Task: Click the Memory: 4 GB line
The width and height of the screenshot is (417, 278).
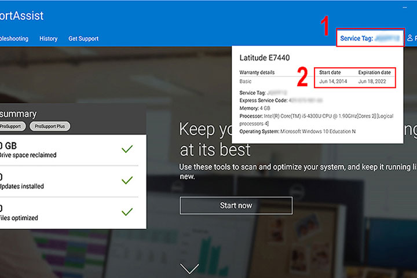Action: pyautogui.click(x=255, y=108)
